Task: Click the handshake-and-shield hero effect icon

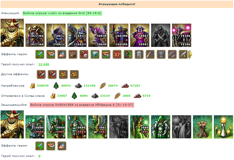Action: tap(106, 54)
